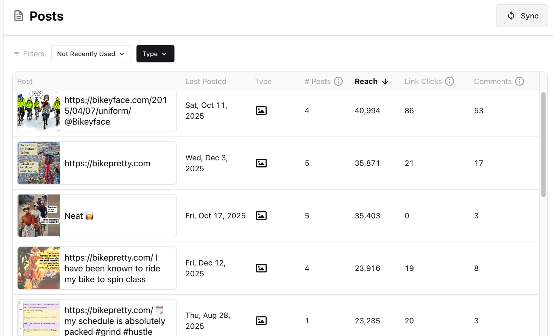
Task: Expand the Type filter dropdown
Action: tap(155, 54)
